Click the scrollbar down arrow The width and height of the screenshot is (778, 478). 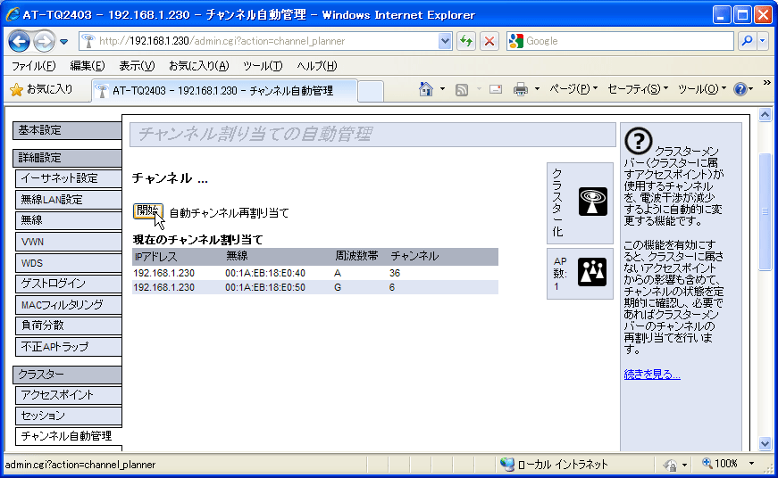click(x=765, y=444)
